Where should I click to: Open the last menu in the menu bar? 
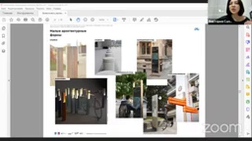coord(57,9)
